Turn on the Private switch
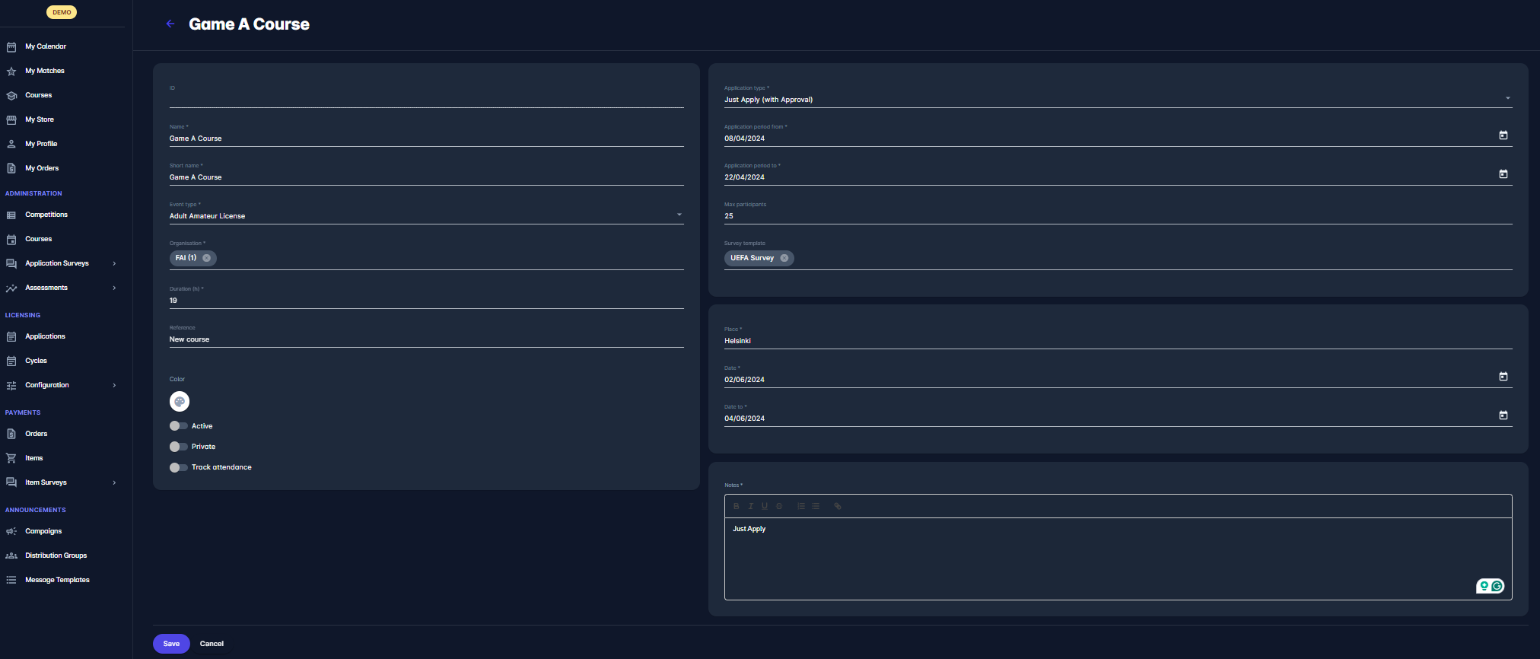Viewport: 1540px width, 659px height. [178, 447]
